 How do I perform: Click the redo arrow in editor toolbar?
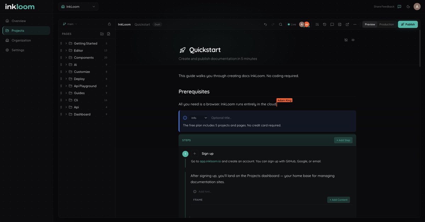pos(273,24)
